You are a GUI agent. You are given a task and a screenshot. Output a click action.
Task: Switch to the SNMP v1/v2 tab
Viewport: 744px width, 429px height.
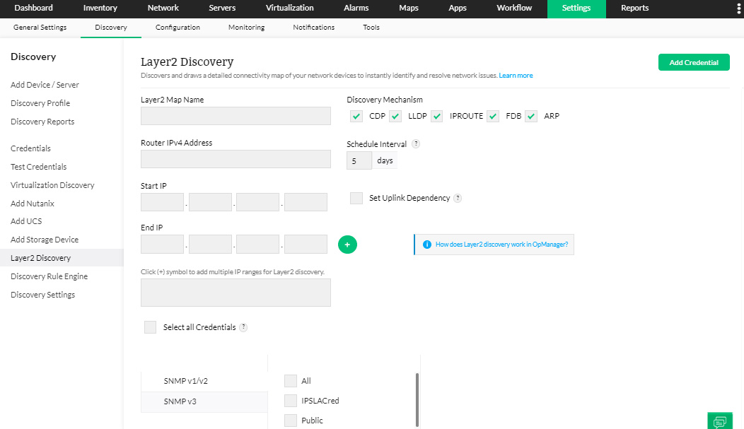pyautogui.click(x=185, y=380)
